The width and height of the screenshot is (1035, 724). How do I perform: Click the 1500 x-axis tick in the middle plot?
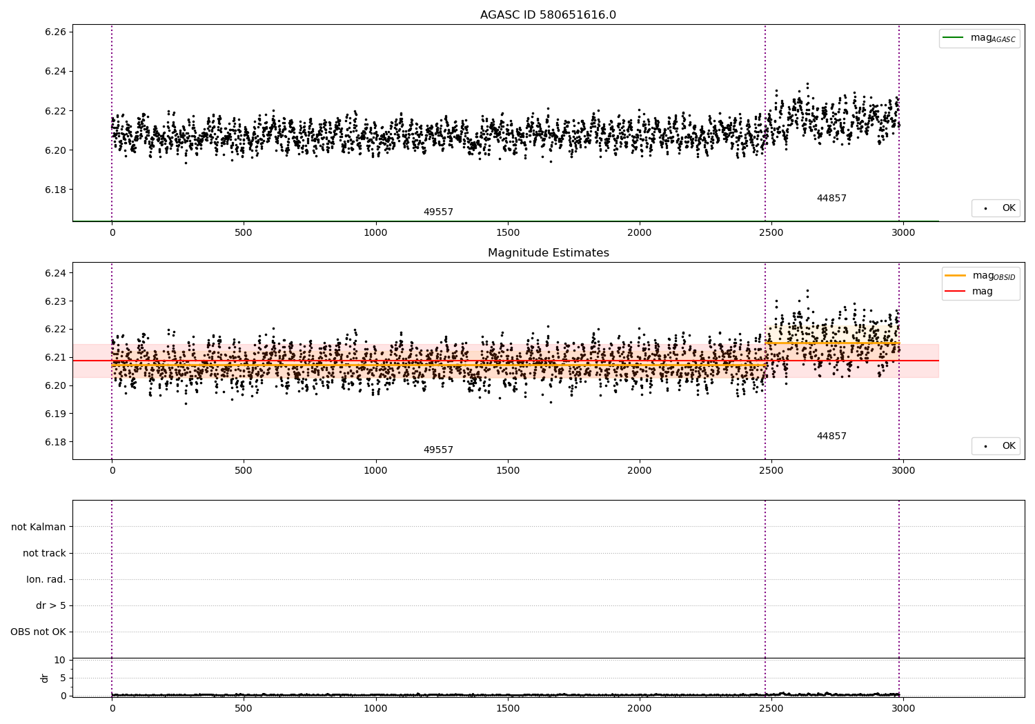pos(508,470)
